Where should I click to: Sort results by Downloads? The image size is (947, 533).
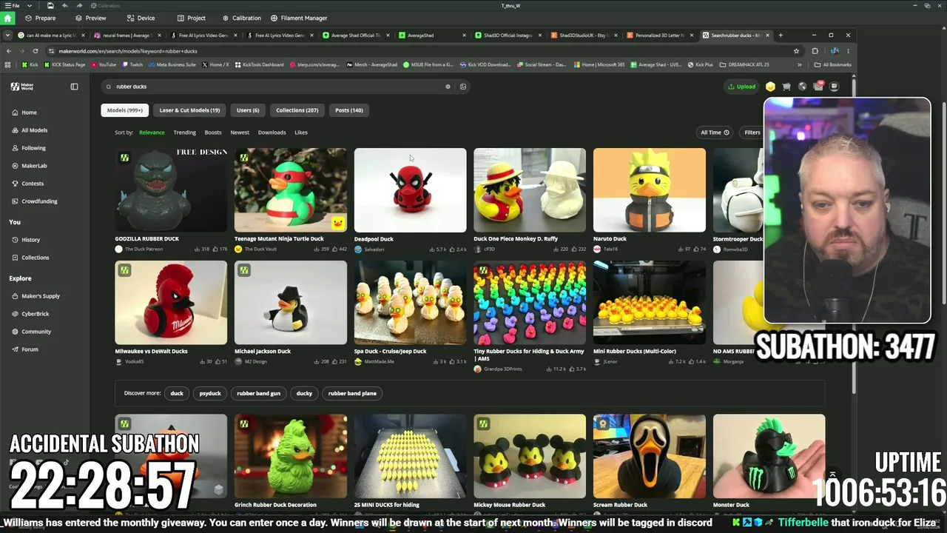[x=272, y=133]
